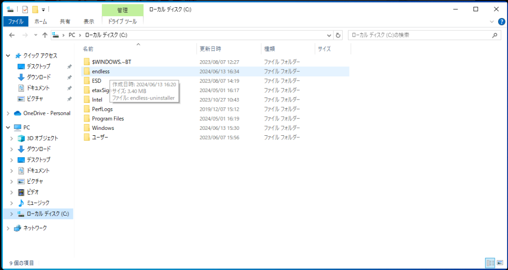Expand ダウンロード under PC
This screenshot has height=270, width=508.
pos(12,149)
